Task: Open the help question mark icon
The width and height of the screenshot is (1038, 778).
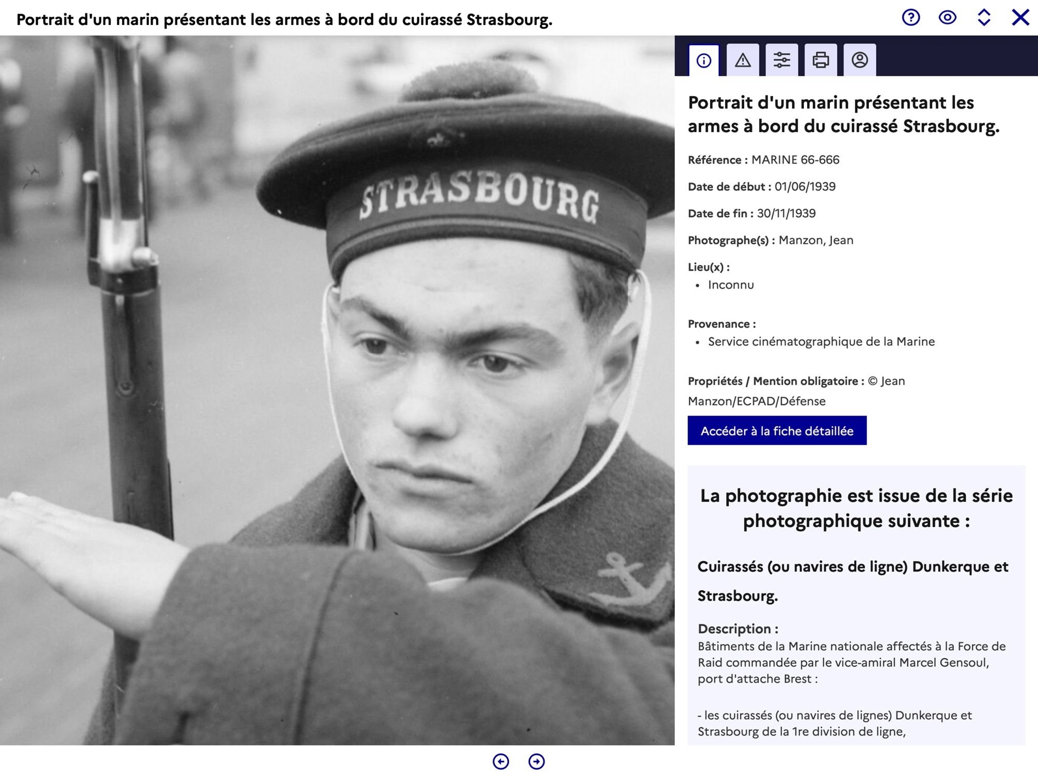Action: 911,18
